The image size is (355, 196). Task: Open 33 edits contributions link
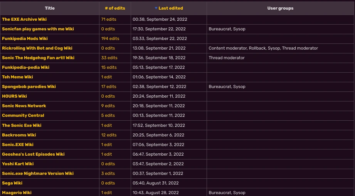[109, 58]
